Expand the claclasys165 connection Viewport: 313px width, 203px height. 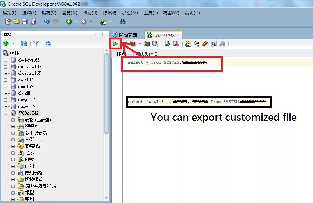(x=6, y=60)
